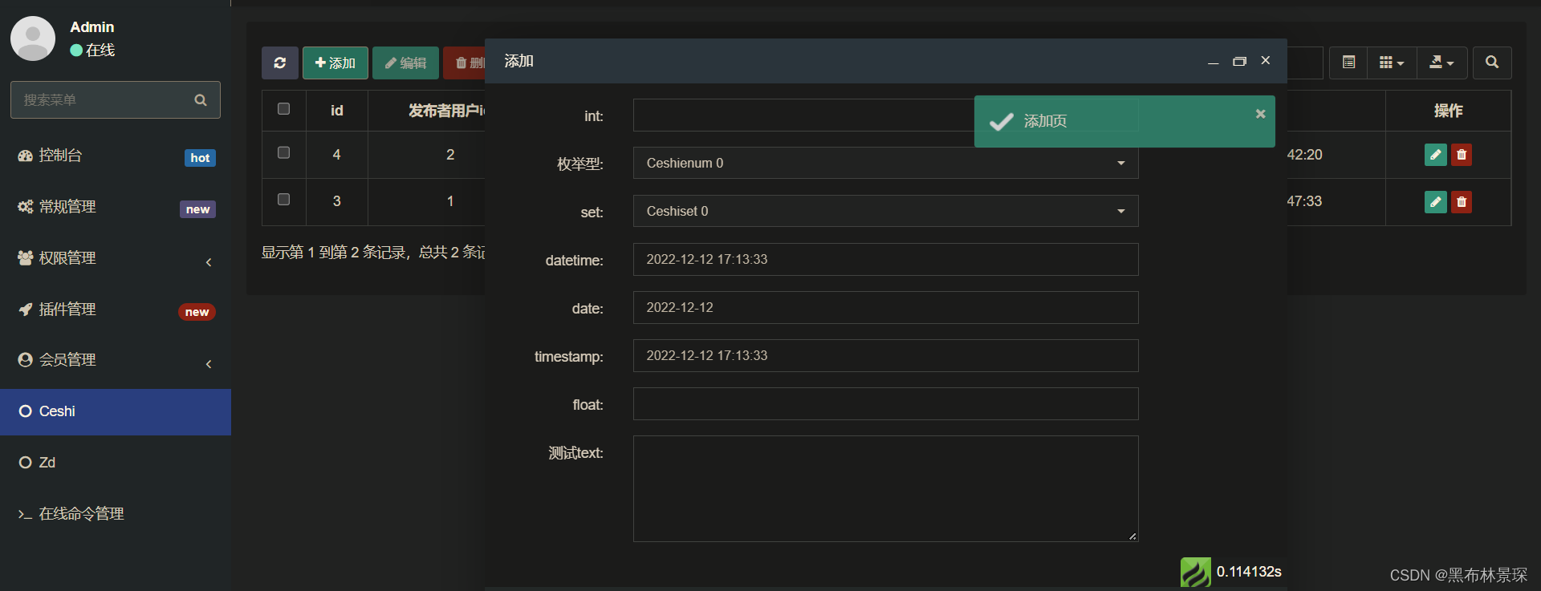1541x591 pixels.
Task: Click the 操作 column header
Action: pos(1448,111)
